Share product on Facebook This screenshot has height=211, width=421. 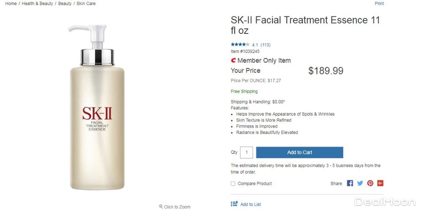350,183
